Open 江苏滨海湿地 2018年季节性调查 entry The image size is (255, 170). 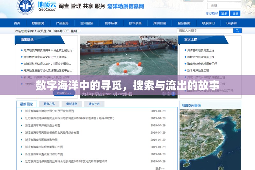pyautogui.click(x=69, y=118)
